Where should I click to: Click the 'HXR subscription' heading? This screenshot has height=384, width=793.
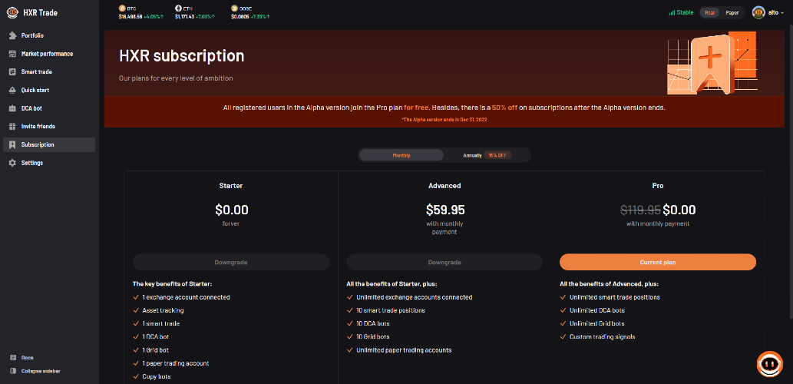pos(182,55)
